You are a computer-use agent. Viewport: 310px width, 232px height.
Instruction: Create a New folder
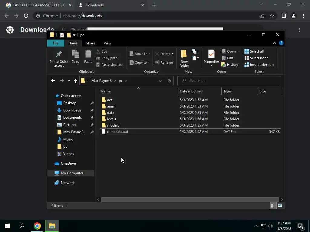coord(184,58)
